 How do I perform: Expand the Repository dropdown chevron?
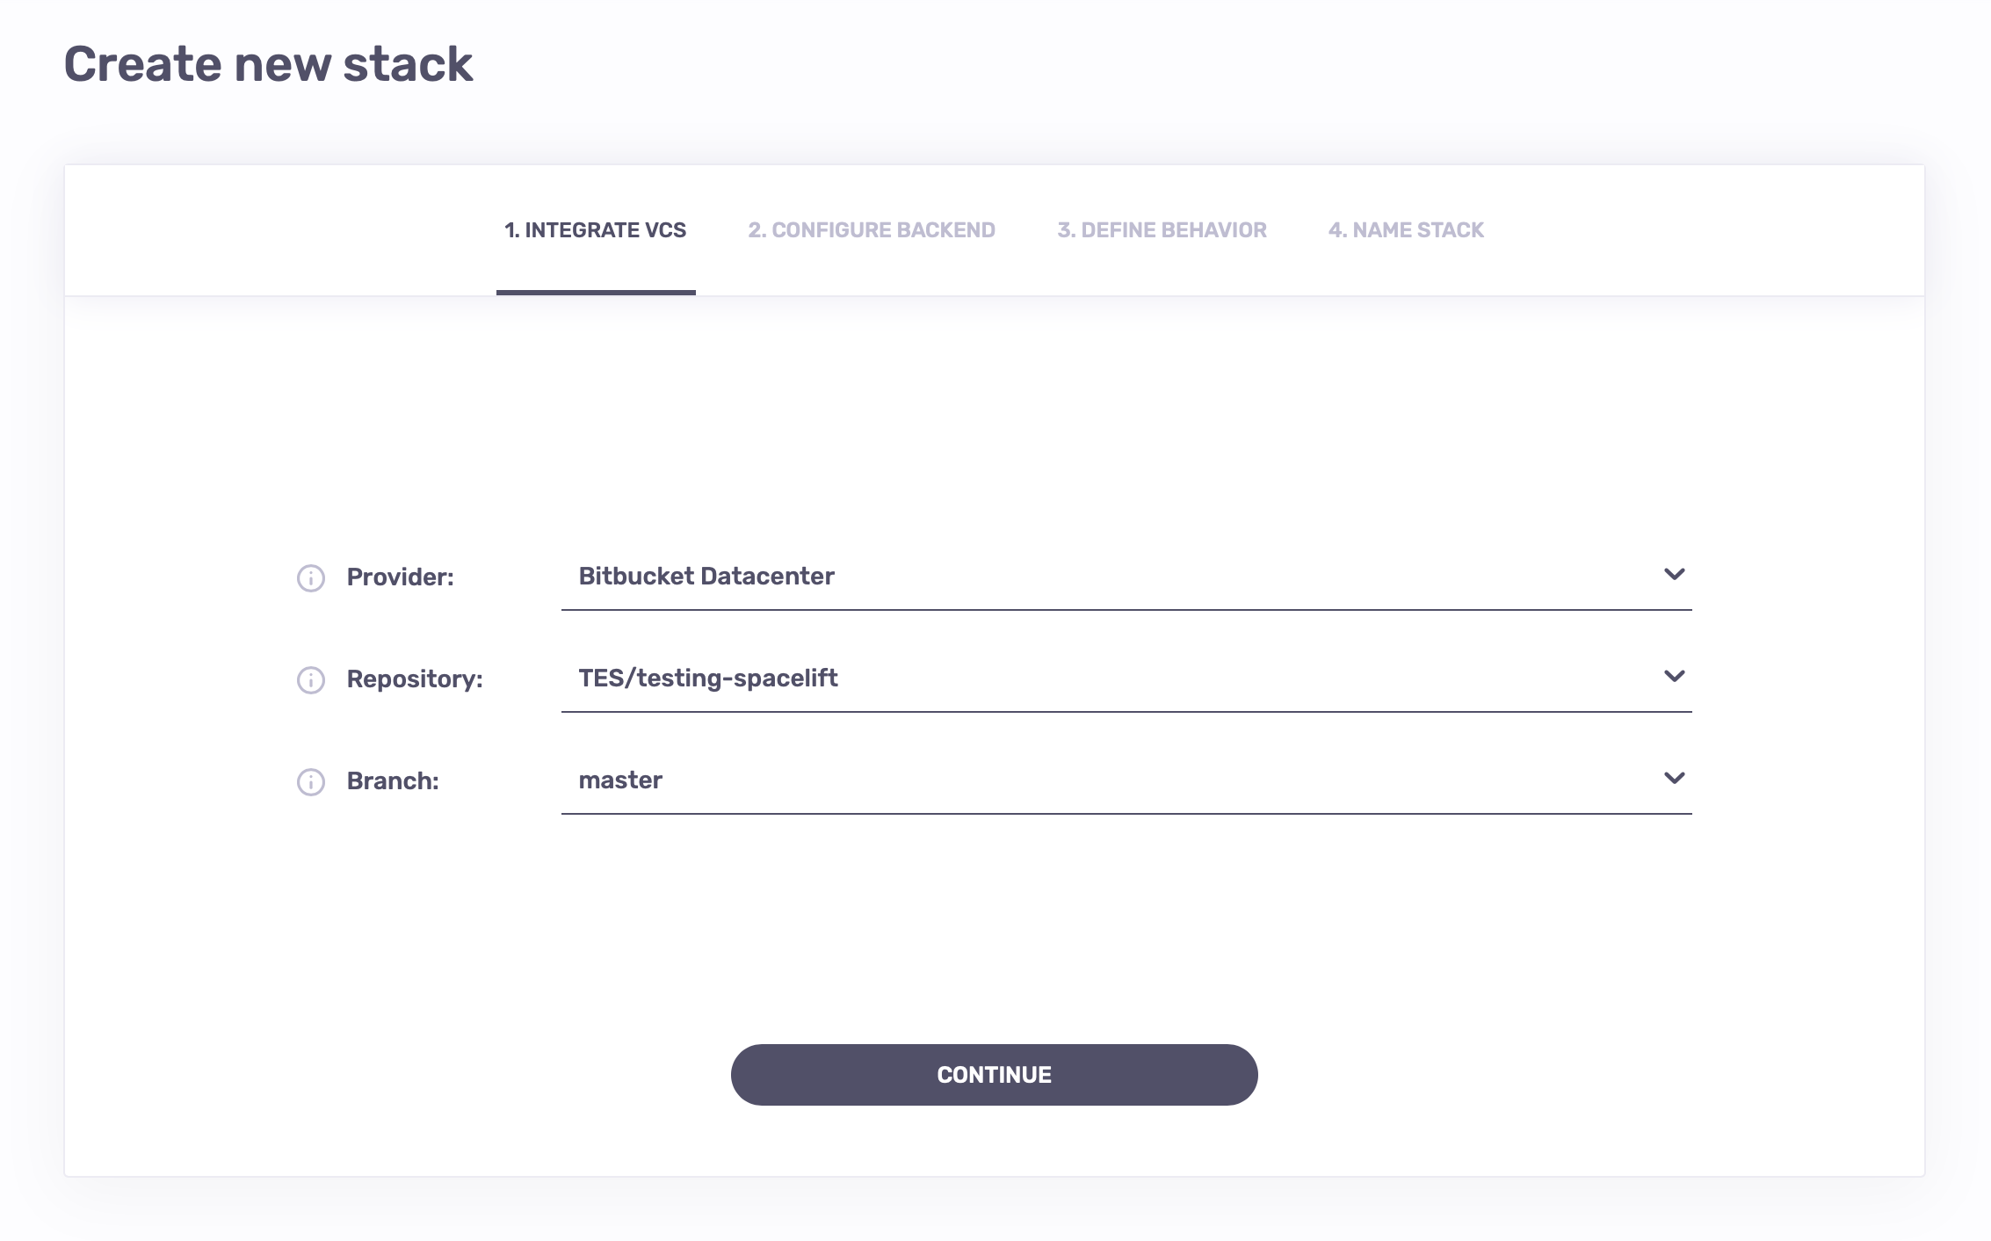coord(1676,676)
